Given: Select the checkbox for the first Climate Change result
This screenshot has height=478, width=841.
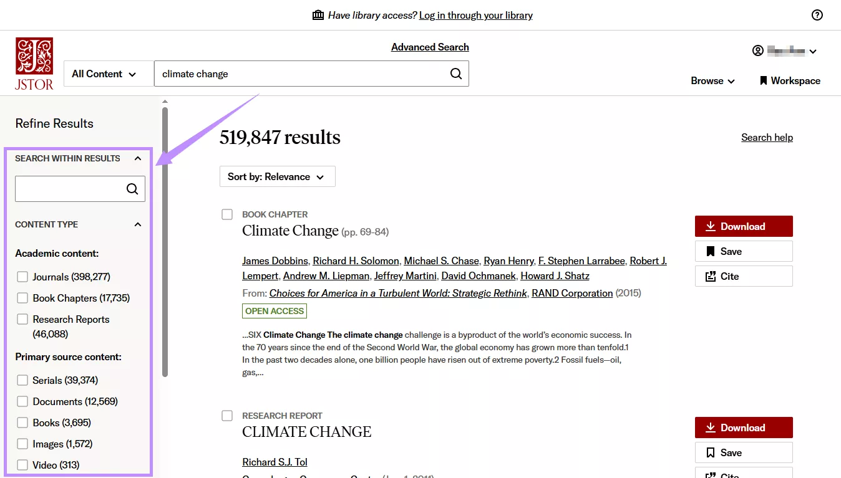Looking at the screenshot, I should pyautogui.click(x=227, y=214).
